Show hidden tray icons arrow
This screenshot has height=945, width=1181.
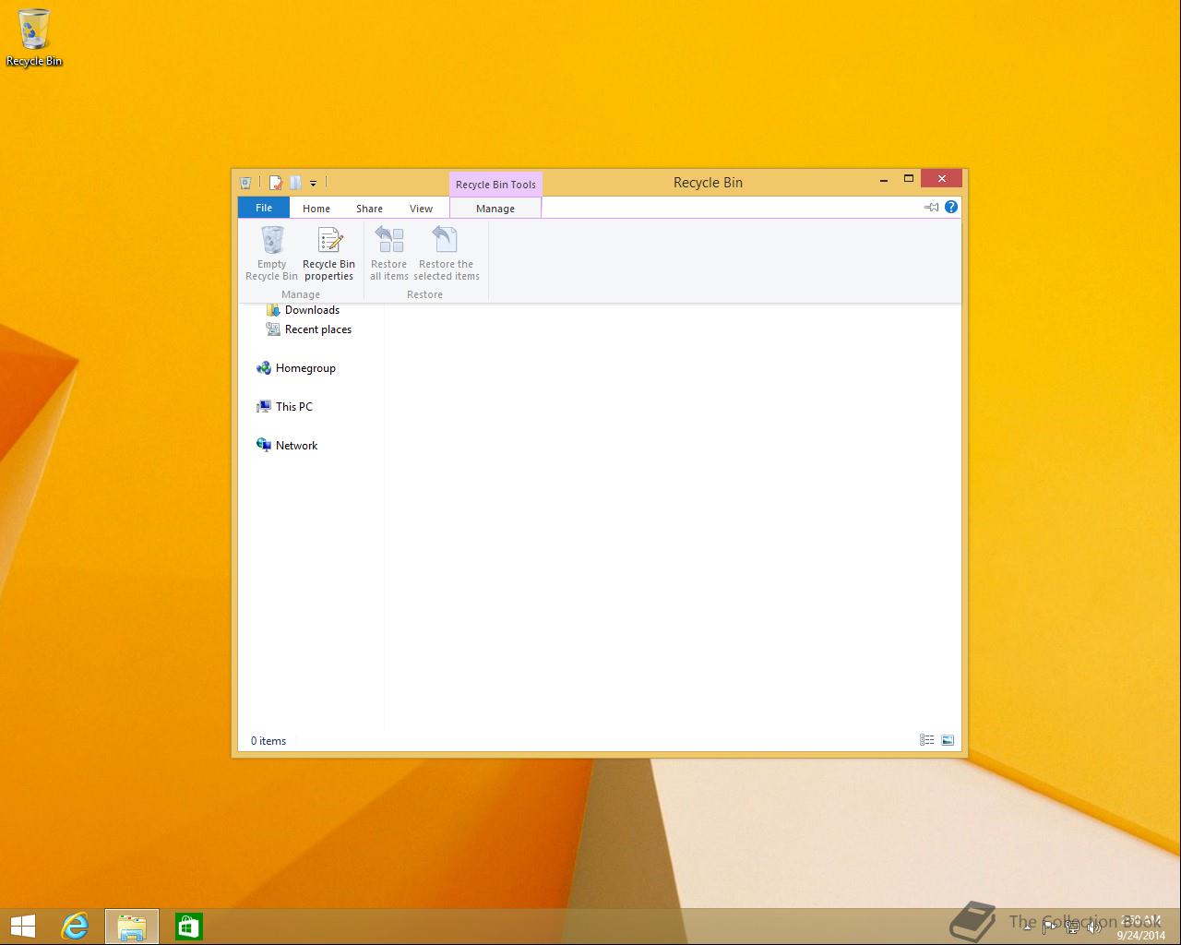click(x=1027, y=927)
